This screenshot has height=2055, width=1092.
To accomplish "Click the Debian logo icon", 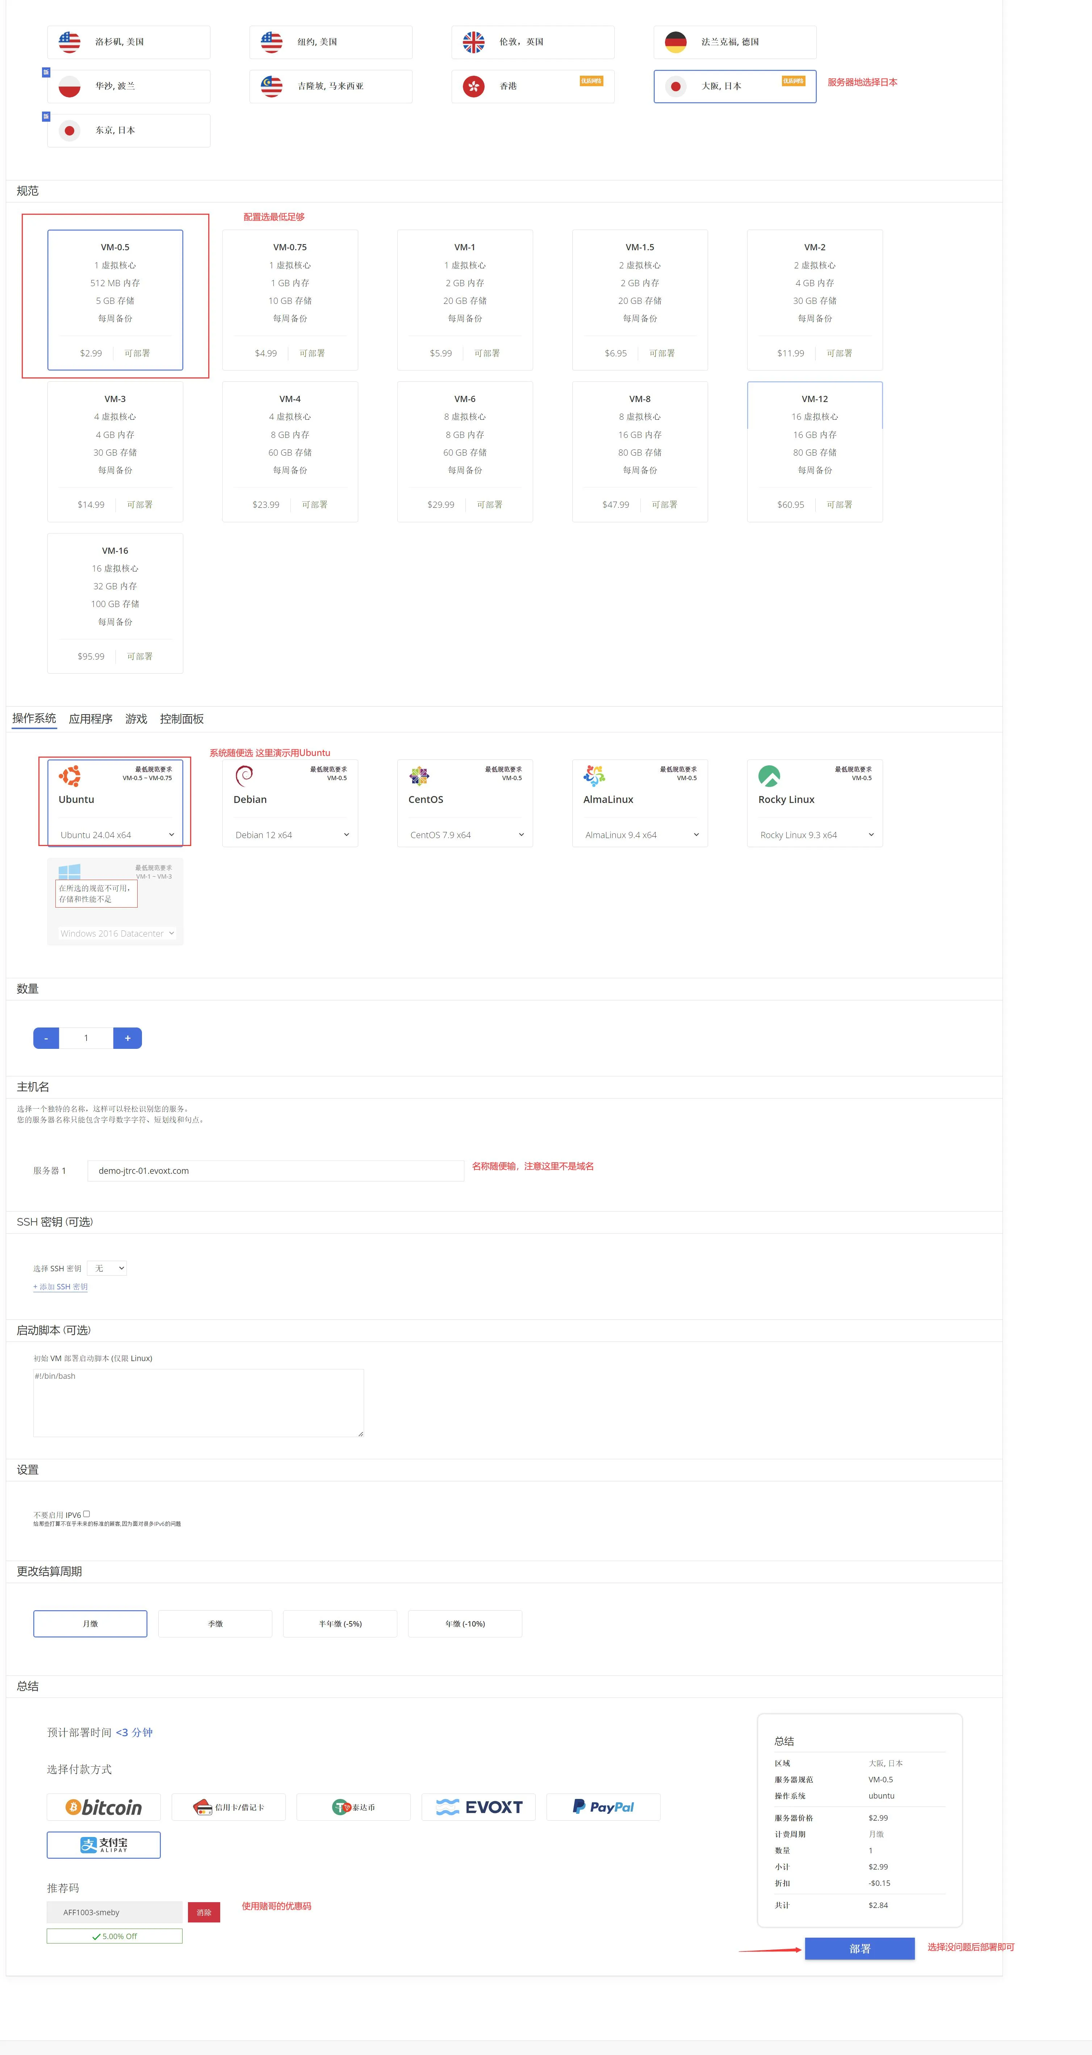I will pos(245,775).
